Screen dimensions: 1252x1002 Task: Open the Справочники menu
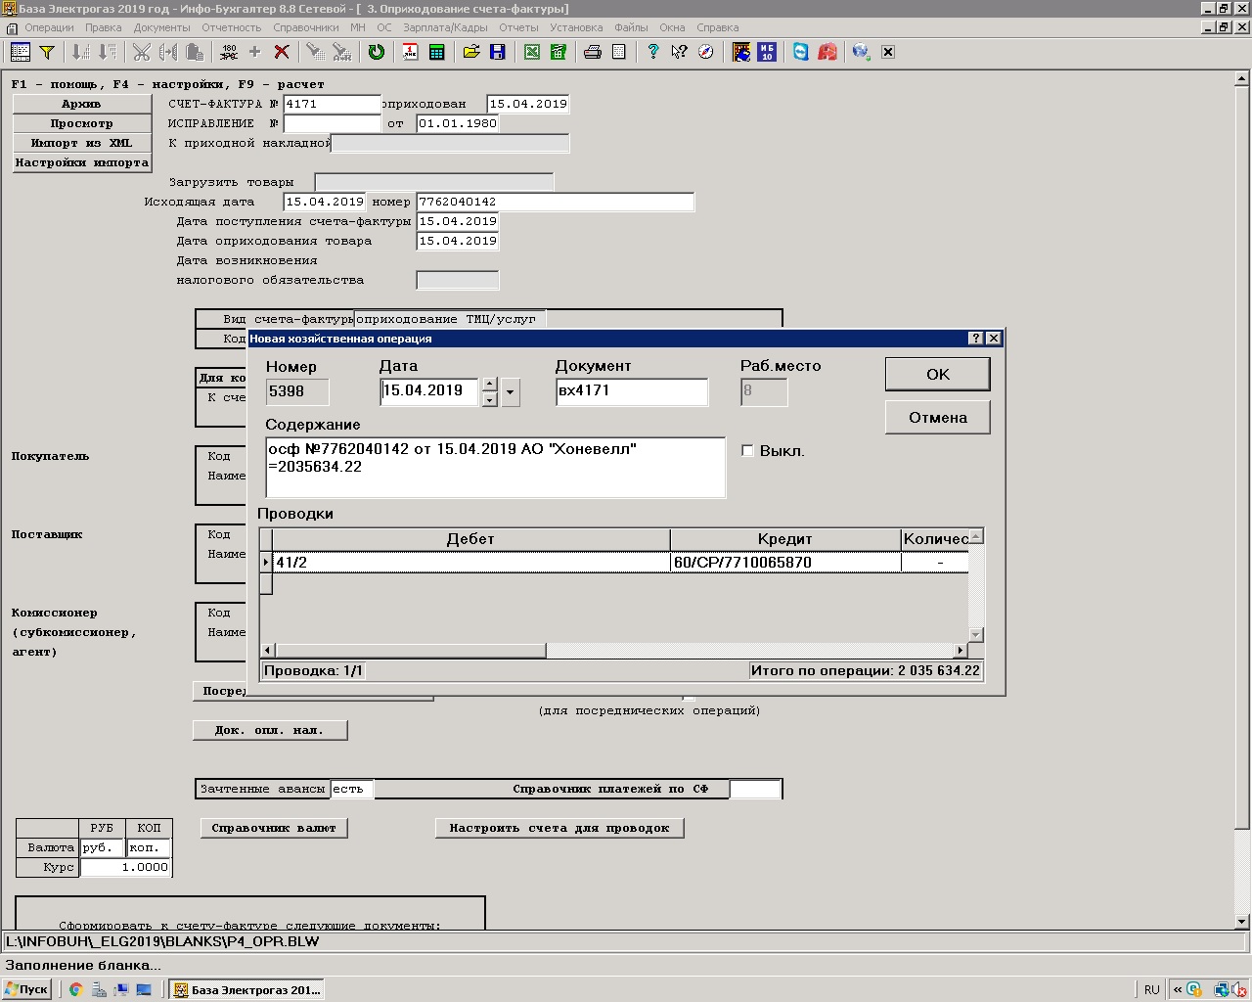(x=306, y=27)
